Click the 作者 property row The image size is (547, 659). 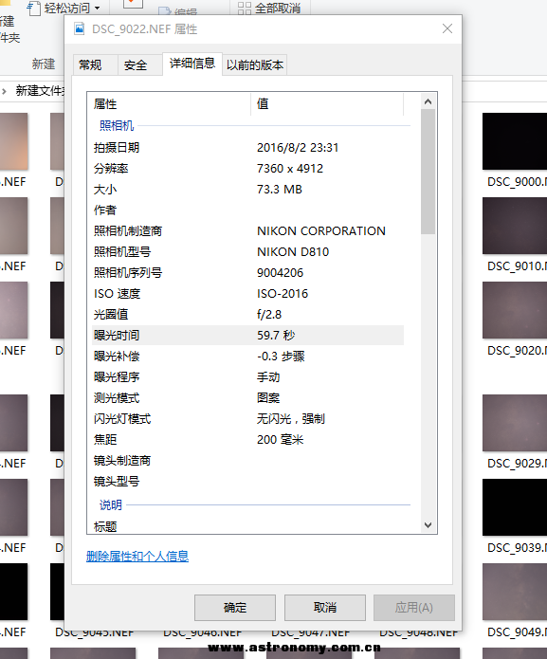247,211
